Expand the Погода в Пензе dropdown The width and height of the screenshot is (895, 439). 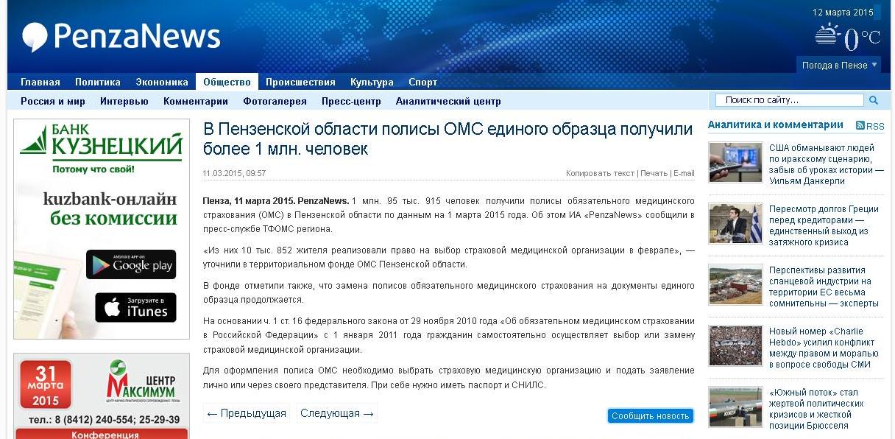coord(838,65)
